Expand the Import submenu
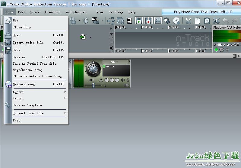Viewport: 241px width, 168px height. (x=36, y=98)
